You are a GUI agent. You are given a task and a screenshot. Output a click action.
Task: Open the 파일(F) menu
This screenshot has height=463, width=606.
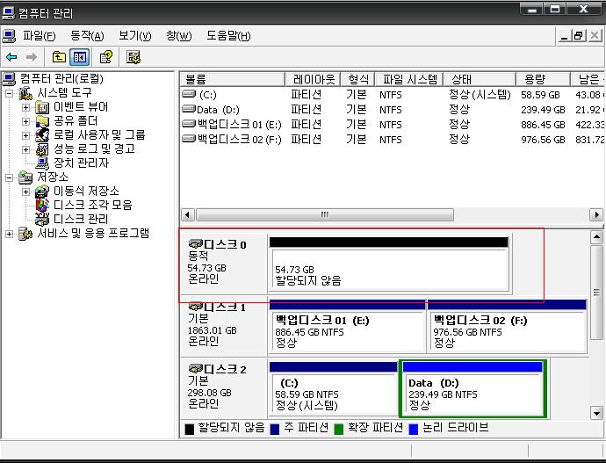pyautogui.click(x=39, y=36)
